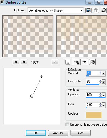Minimize the Ombre portée dialog

90,2
